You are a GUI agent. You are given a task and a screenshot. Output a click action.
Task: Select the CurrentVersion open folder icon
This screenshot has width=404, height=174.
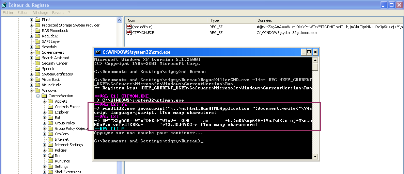(x=44, y=96)
